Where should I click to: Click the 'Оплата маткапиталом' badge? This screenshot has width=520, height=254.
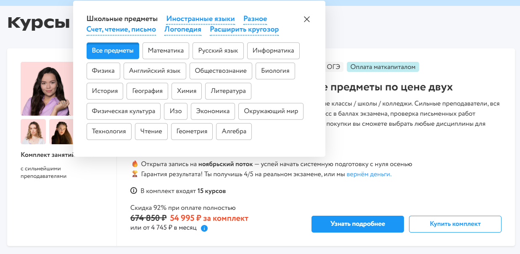pyautogui.click(x=383, y=67)
